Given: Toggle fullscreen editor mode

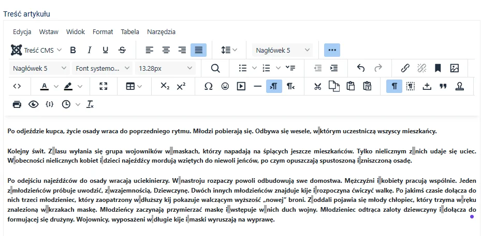Looking at the screenshot, I should (103, 86).
